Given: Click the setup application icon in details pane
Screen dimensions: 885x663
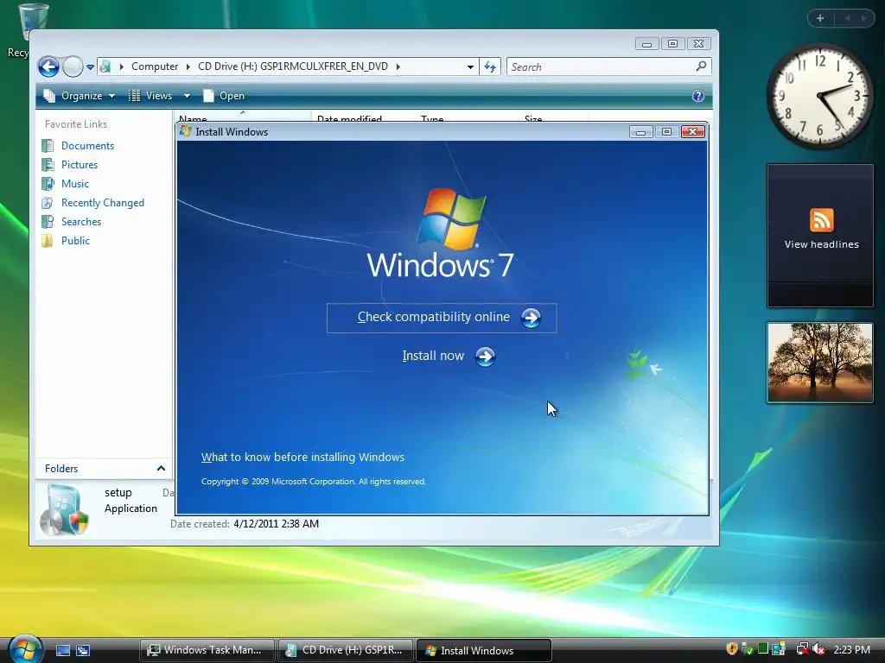Looking at the screenshot, I should click(64, 511).
